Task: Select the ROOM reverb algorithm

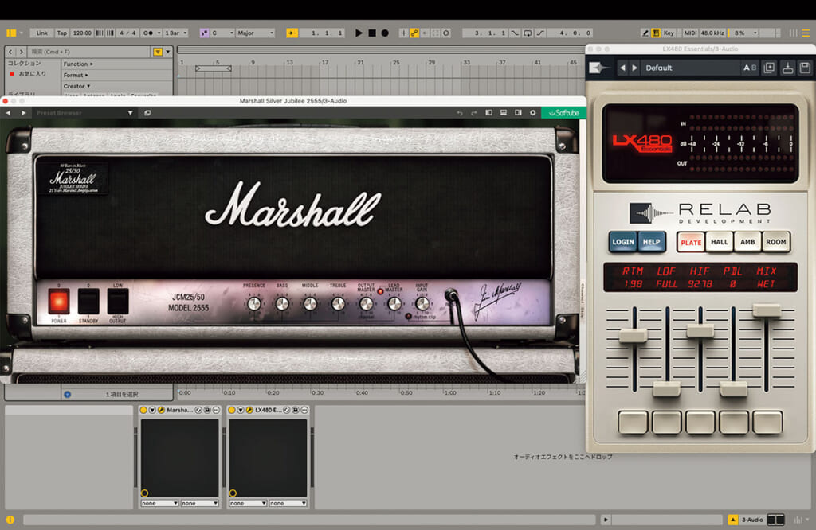Action: pos(775,242)
